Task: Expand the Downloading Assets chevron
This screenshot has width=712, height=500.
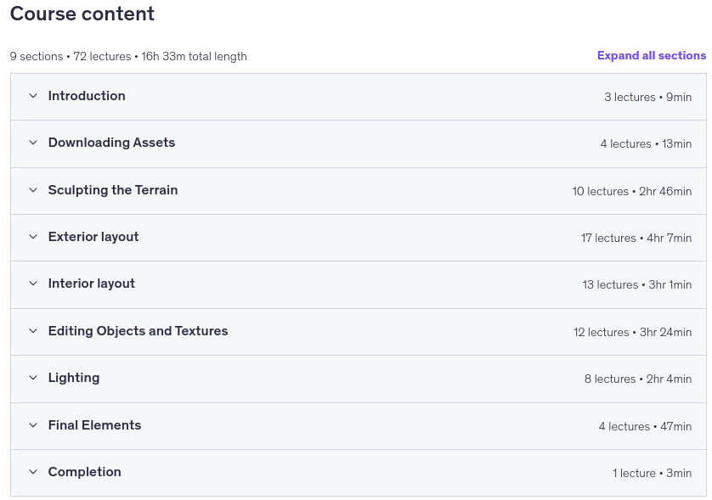Action: coord(33,143)
